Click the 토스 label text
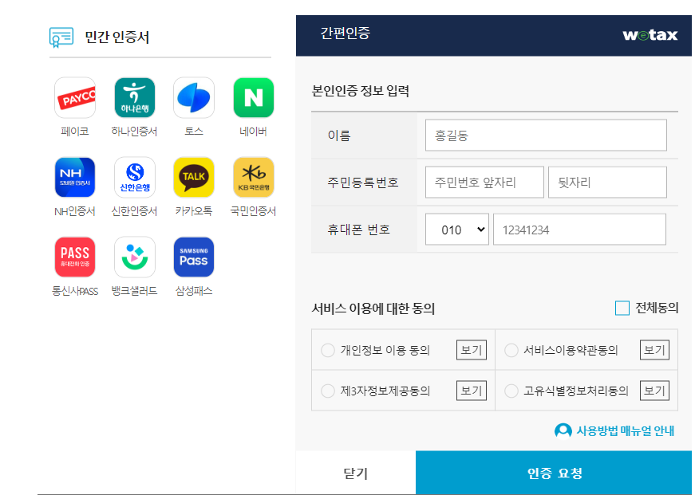Viewport: 695px width, 495px height. tap(194, 132)
